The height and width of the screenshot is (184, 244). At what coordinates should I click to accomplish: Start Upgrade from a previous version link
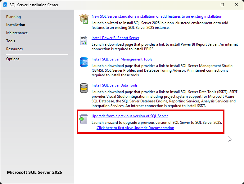129,116
